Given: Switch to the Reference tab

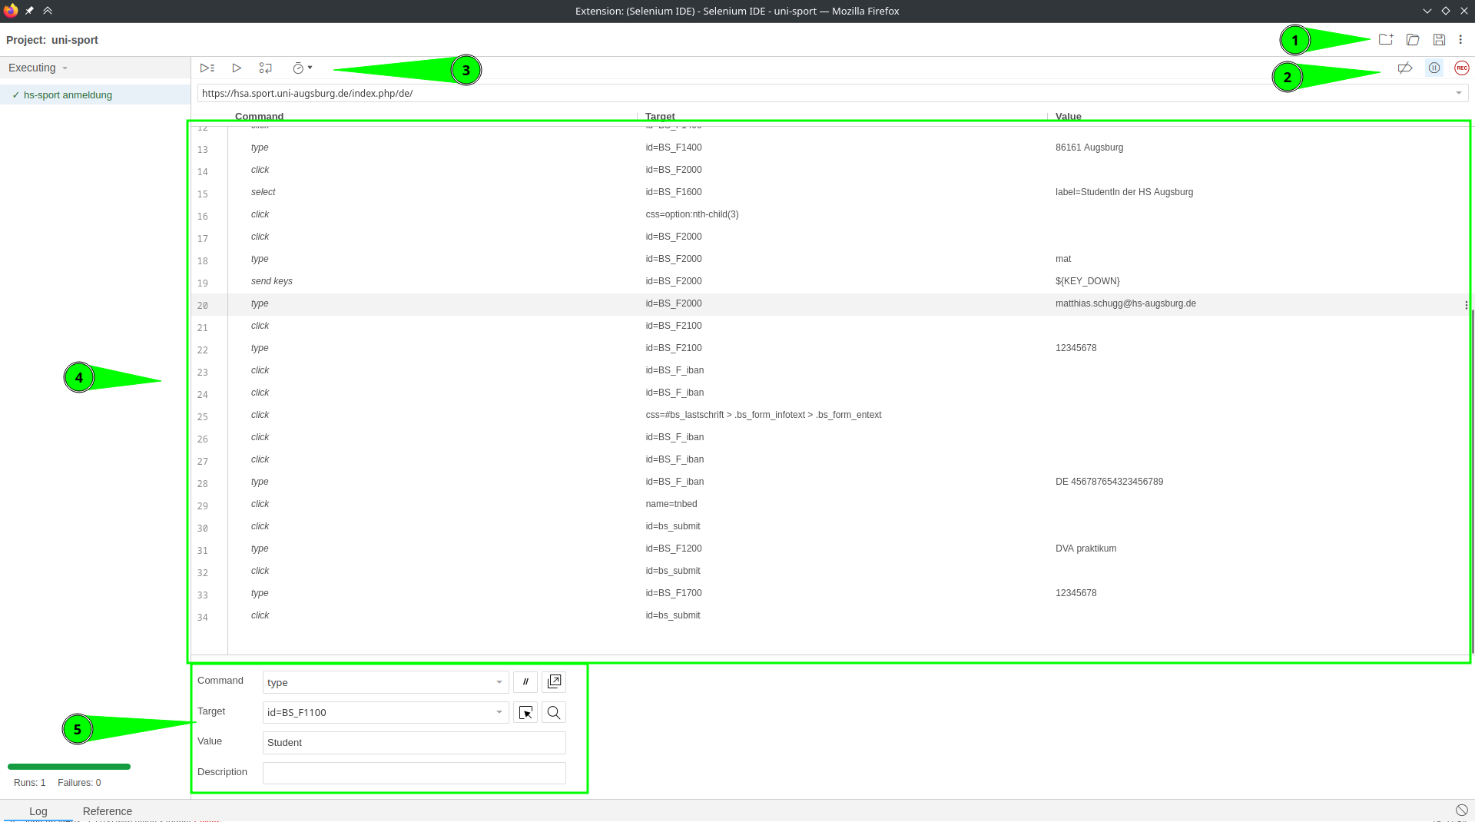Looking at the screenshot, I should click(108, 811).
